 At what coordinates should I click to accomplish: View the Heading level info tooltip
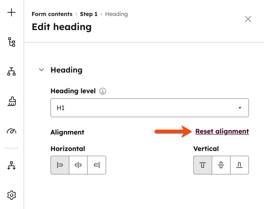(102, 91)
